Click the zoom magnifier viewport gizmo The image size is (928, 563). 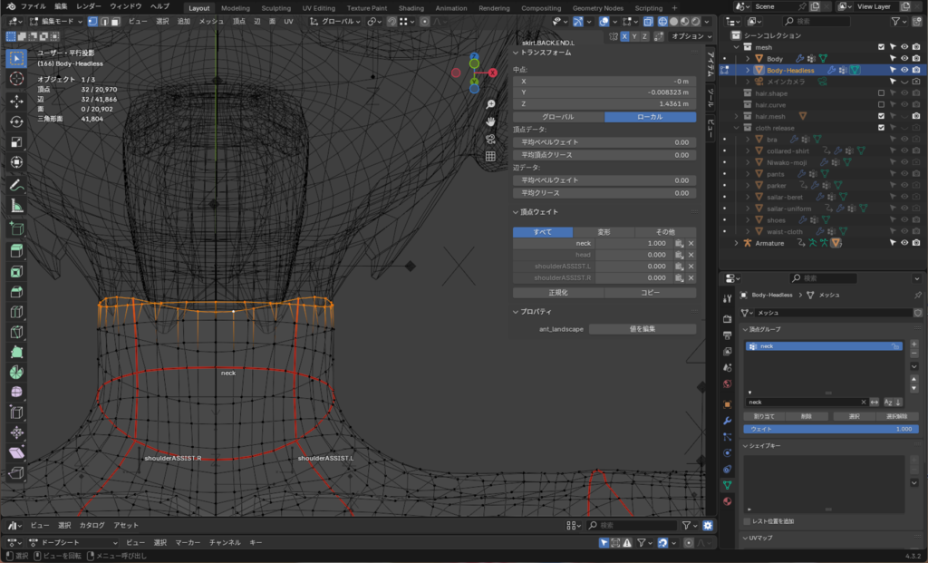[490, 104]
